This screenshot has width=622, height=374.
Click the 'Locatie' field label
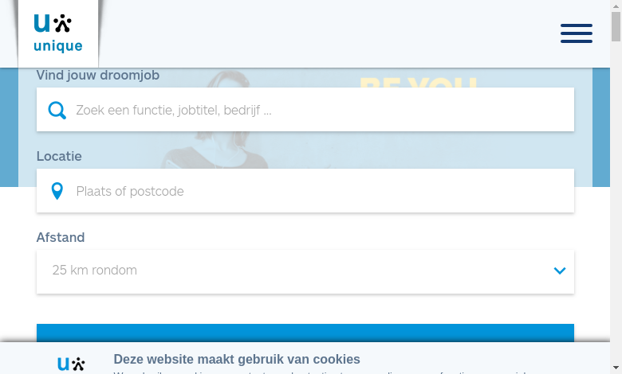59,156
